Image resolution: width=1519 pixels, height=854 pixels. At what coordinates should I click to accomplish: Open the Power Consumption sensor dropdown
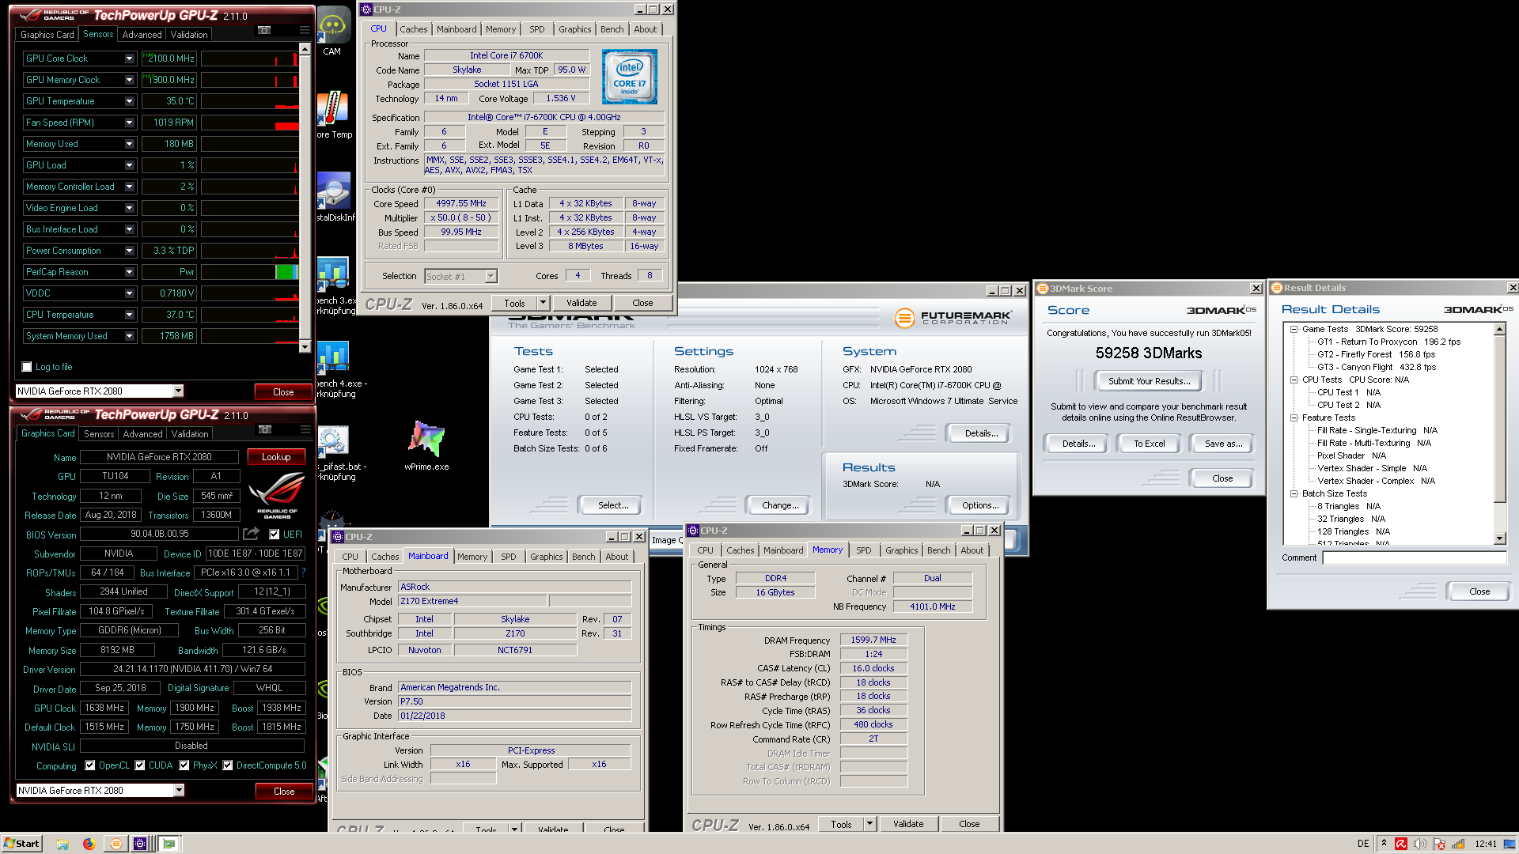129,251
